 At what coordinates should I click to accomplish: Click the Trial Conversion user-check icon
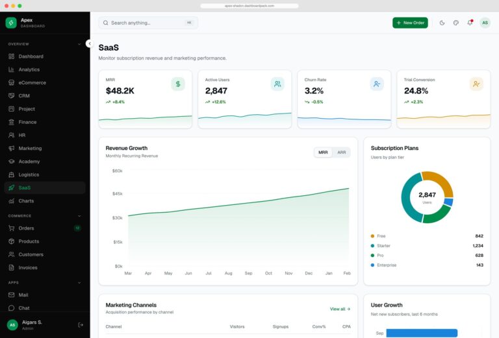point(476,84)
